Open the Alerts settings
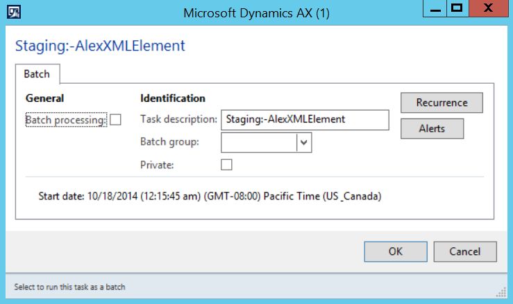 pos(432,129)
